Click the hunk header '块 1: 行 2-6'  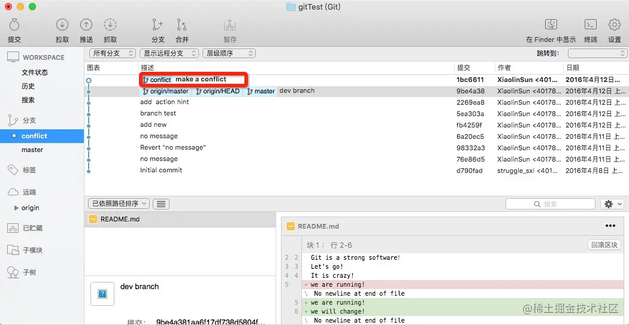coord(329,245)
